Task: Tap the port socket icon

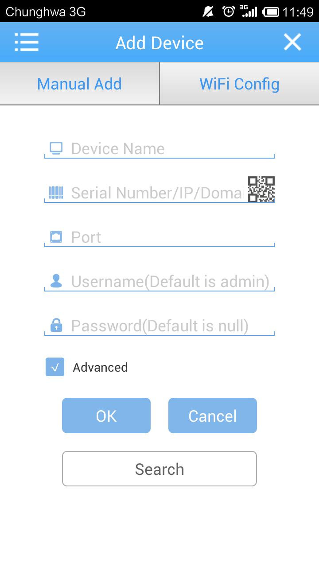Action: point(56,237)
